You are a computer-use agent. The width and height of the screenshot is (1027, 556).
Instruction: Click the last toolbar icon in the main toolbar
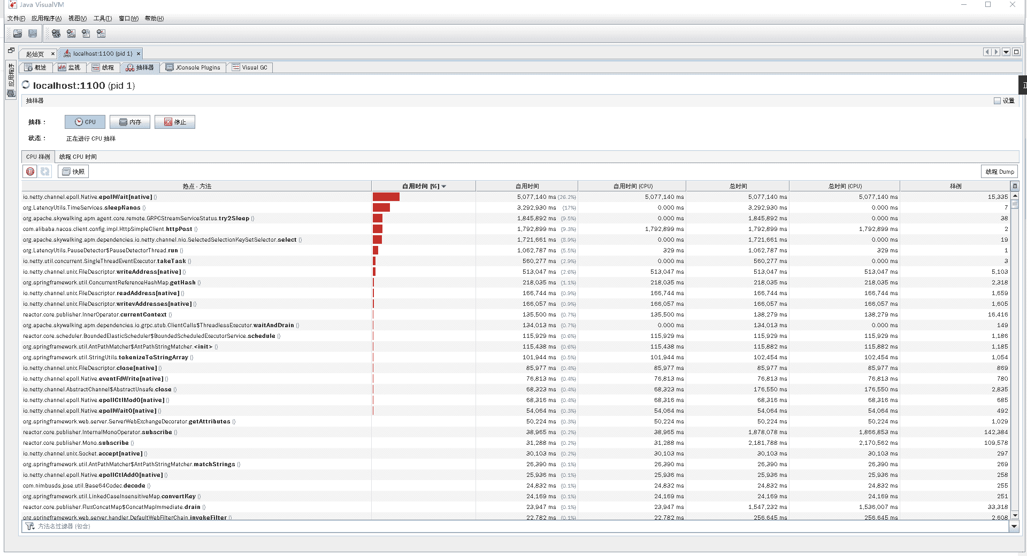click(x=101, y=34)
